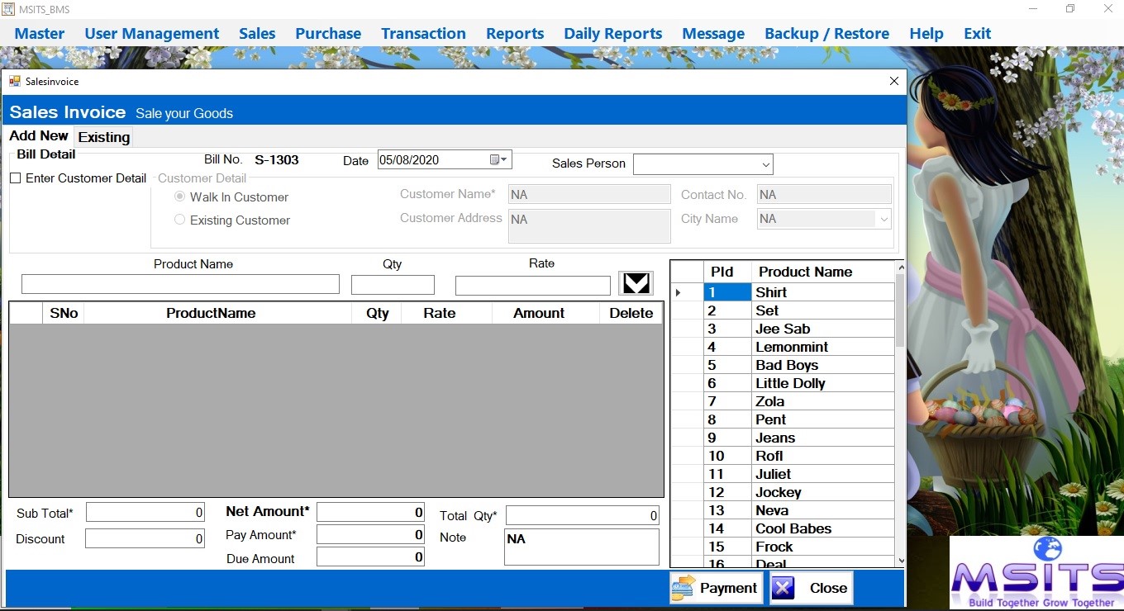The height and width of the screenshot is (611, 1124).
Task: Open the Daily Reports menu
Action: tap(612, 33)
